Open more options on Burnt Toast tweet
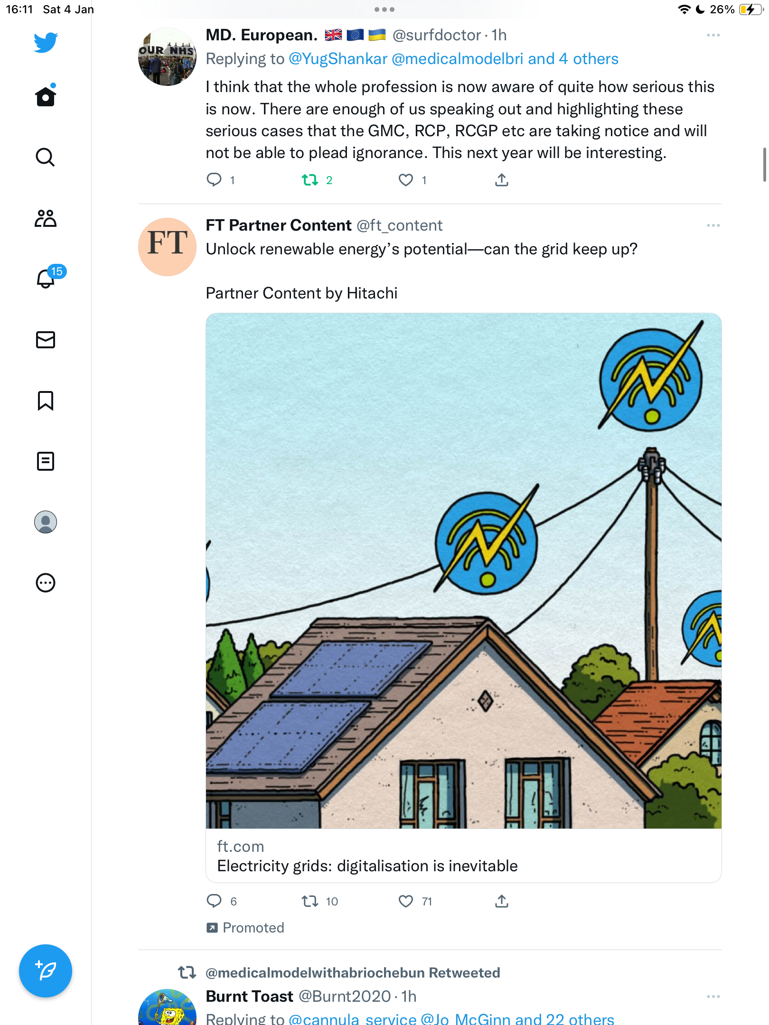The width and height of the screenshot is (769, 1025). click(x=713, y=997)
